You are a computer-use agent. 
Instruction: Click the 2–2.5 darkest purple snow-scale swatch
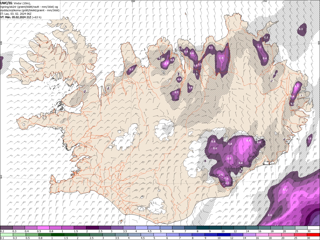coord(92,228)
